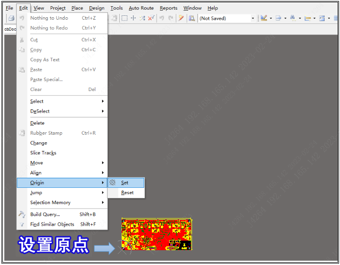340x265 pixels.
Task: Click the move selection crosshair icon
Action: pyautogui.click(x=133, y=18)
